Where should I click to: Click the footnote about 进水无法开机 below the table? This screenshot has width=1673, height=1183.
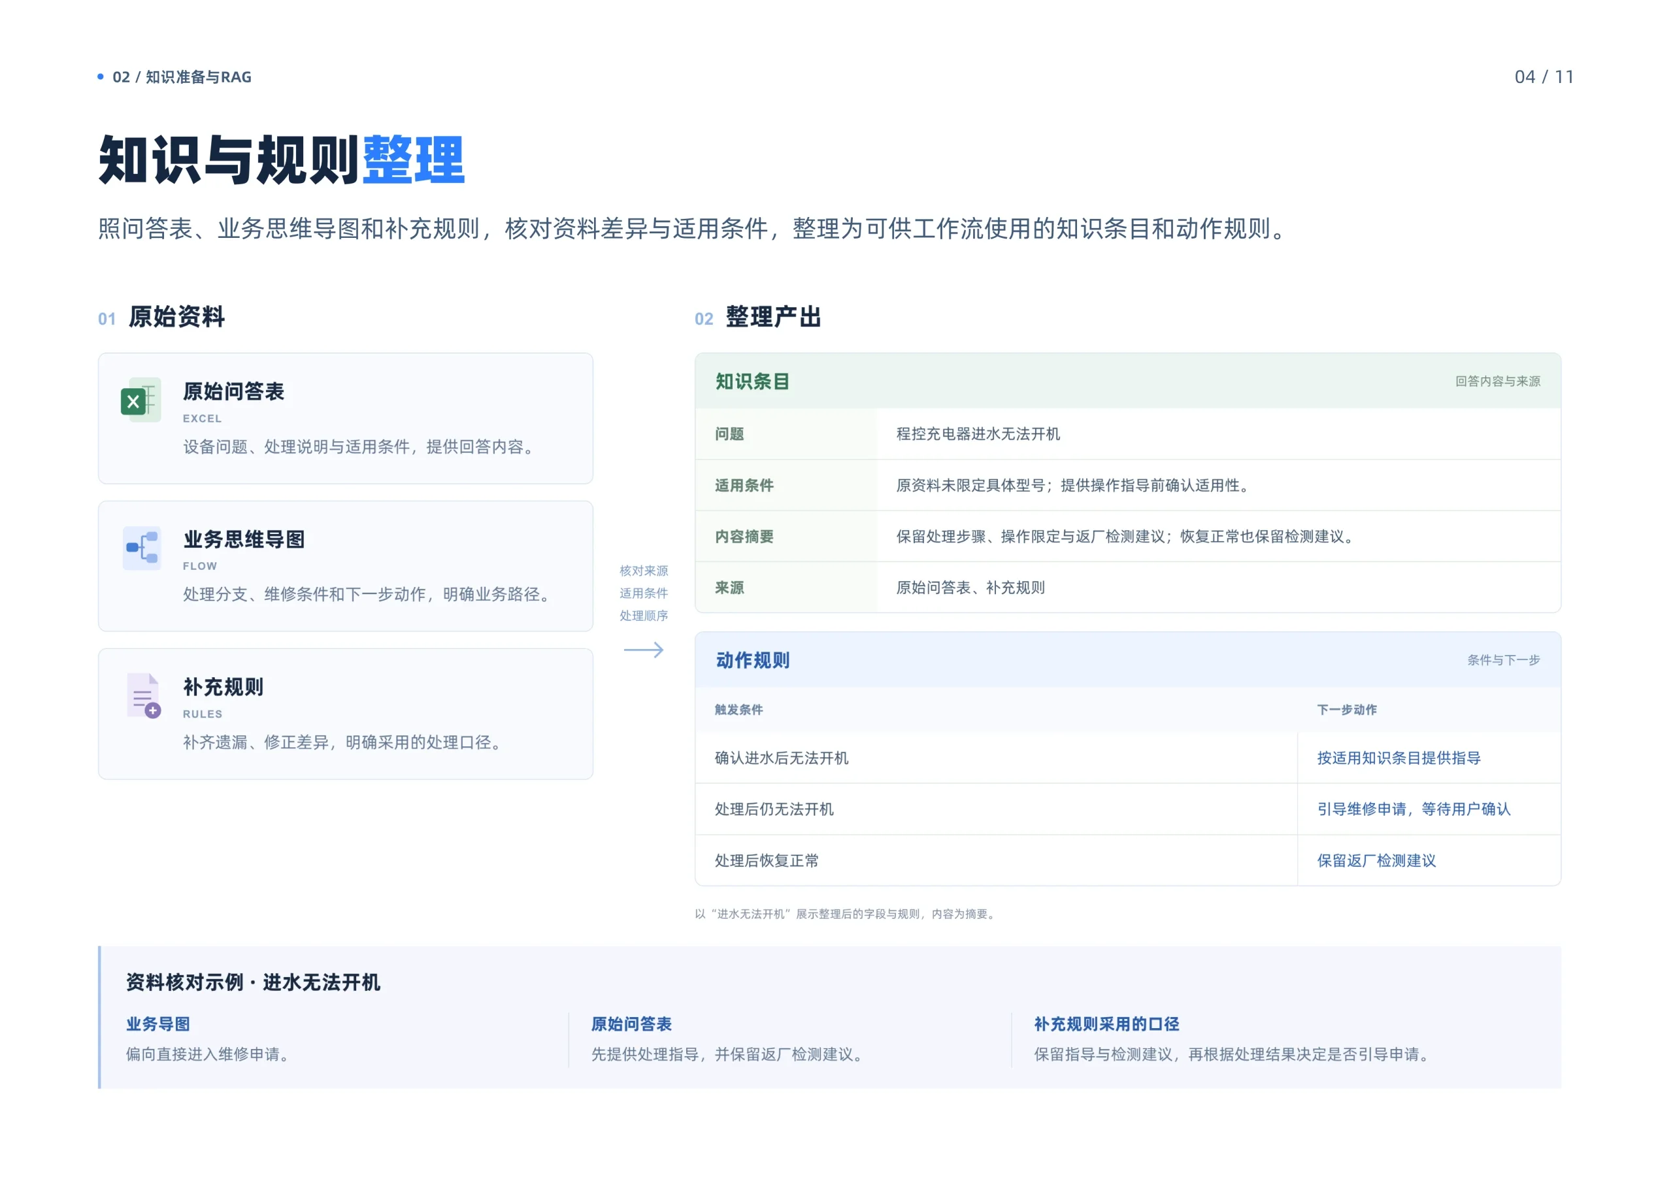pyautogui.click(x=846, y=914)
